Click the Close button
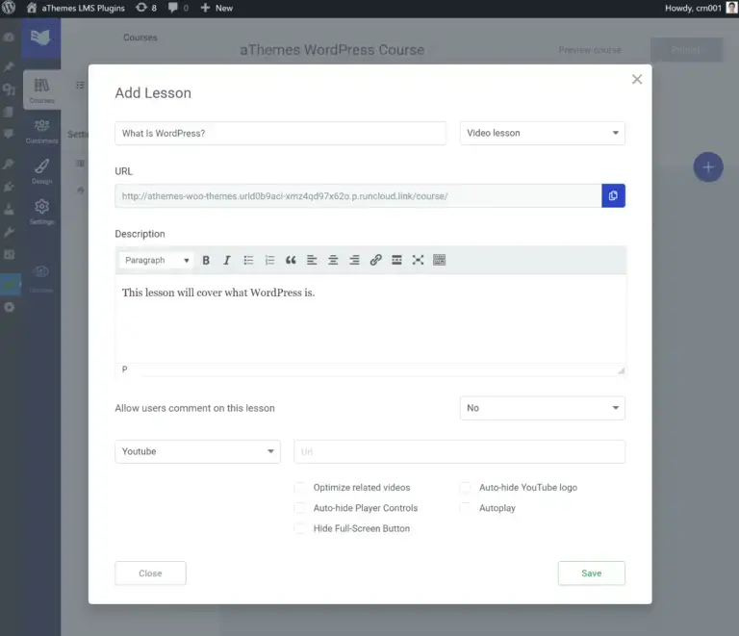Screen dimensions: 739x636 pos(150,572)
